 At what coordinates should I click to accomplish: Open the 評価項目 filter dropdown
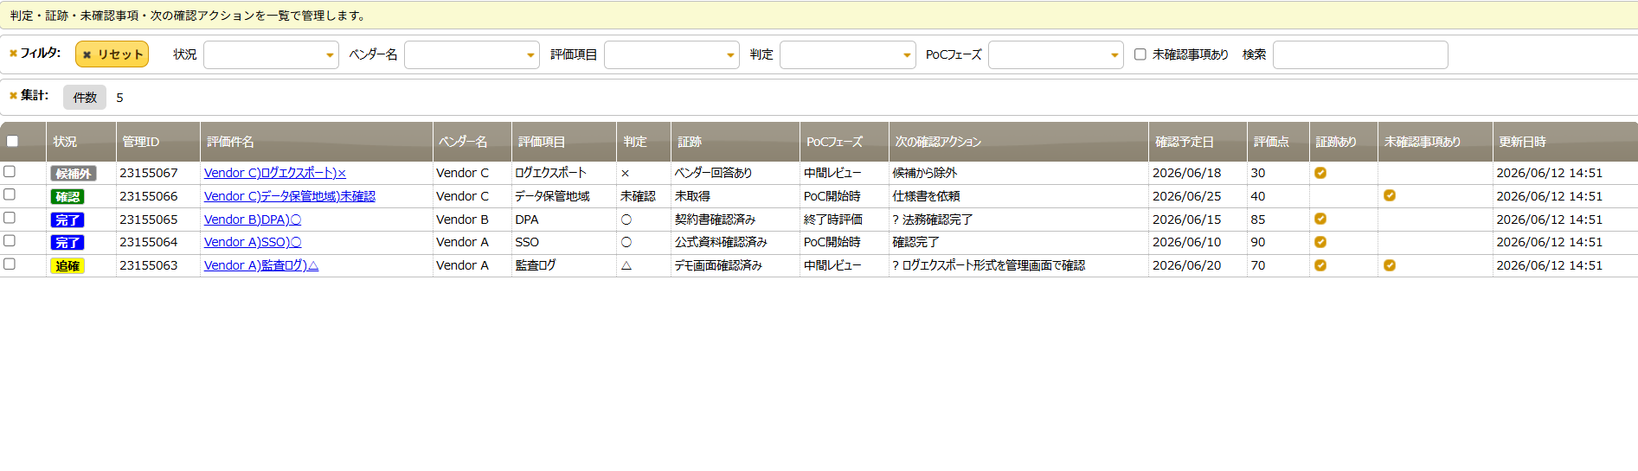pos(671,54)
